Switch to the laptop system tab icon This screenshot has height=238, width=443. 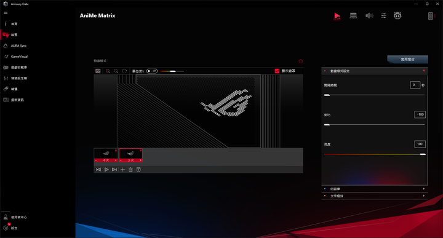[x=353, y=16]
